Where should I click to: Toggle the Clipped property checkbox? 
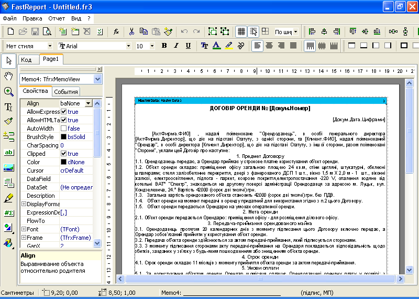pos(63,154)
